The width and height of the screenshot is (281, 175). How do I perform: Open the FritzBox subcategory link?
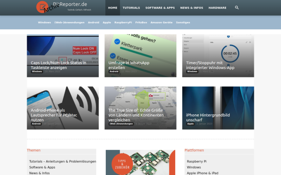141,22
